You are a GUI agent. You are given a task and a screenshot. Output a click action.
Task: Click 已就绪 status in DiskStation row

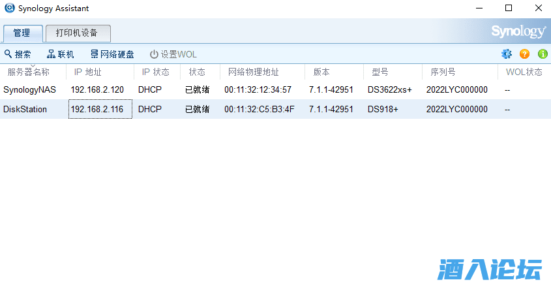(x=197, y=109)
